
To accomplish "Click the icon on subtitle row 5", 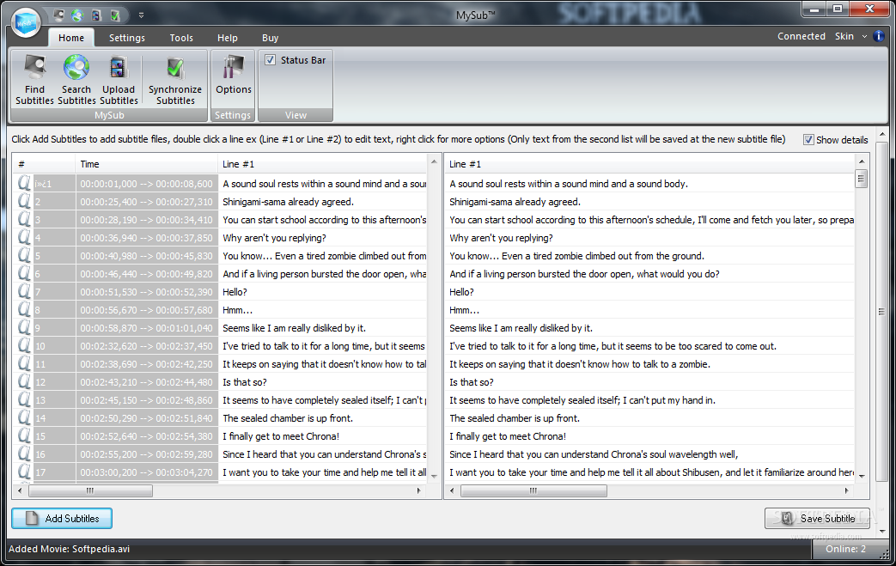I will pos(24,255).
